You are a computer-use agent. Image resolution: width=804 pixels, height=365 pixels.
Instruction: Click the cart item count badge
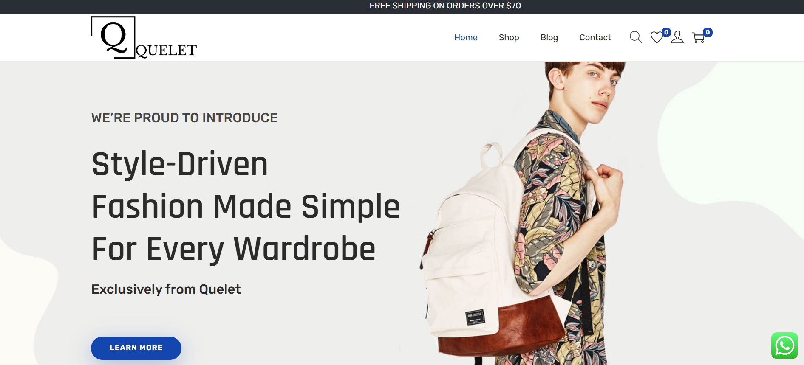pyautogui.click(x=708, y=32)
